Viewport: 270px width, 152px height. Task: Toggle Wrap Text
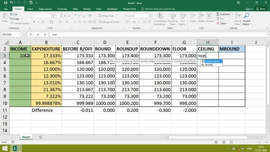(106, 16)
